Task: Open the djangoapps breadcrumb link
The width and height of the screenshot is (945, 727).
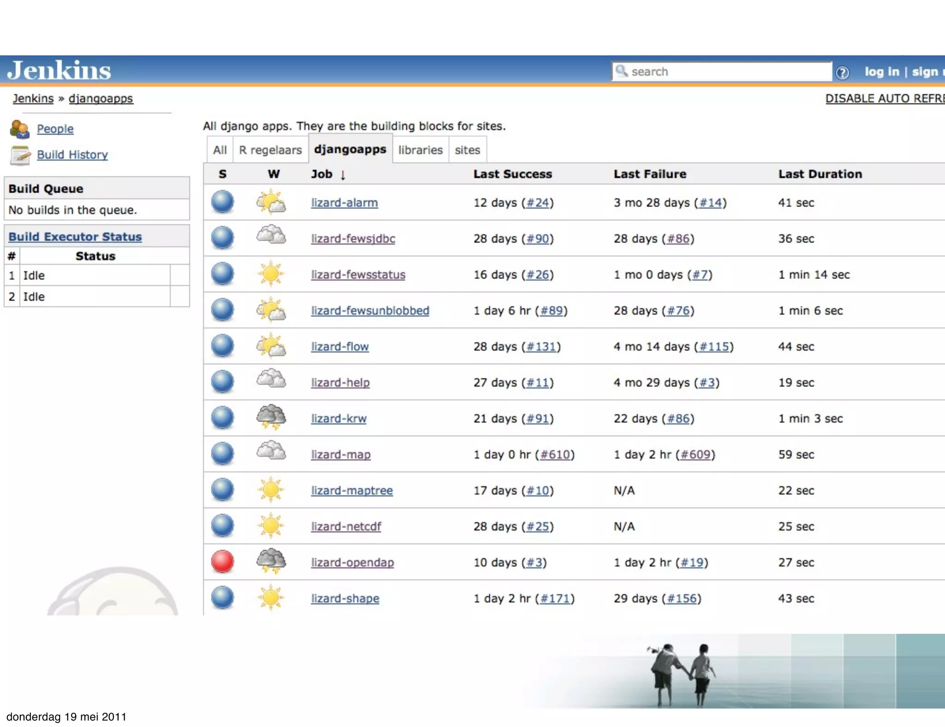Action: click(101, 99)
